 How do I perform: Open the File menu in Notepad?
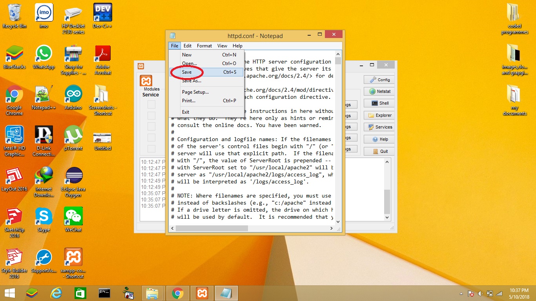175,46
